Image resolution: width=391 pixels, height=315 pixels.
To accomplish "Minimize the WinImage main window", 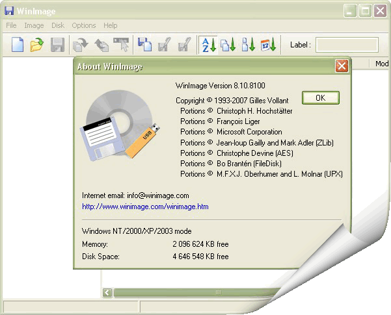I will [x=350, y=11].
